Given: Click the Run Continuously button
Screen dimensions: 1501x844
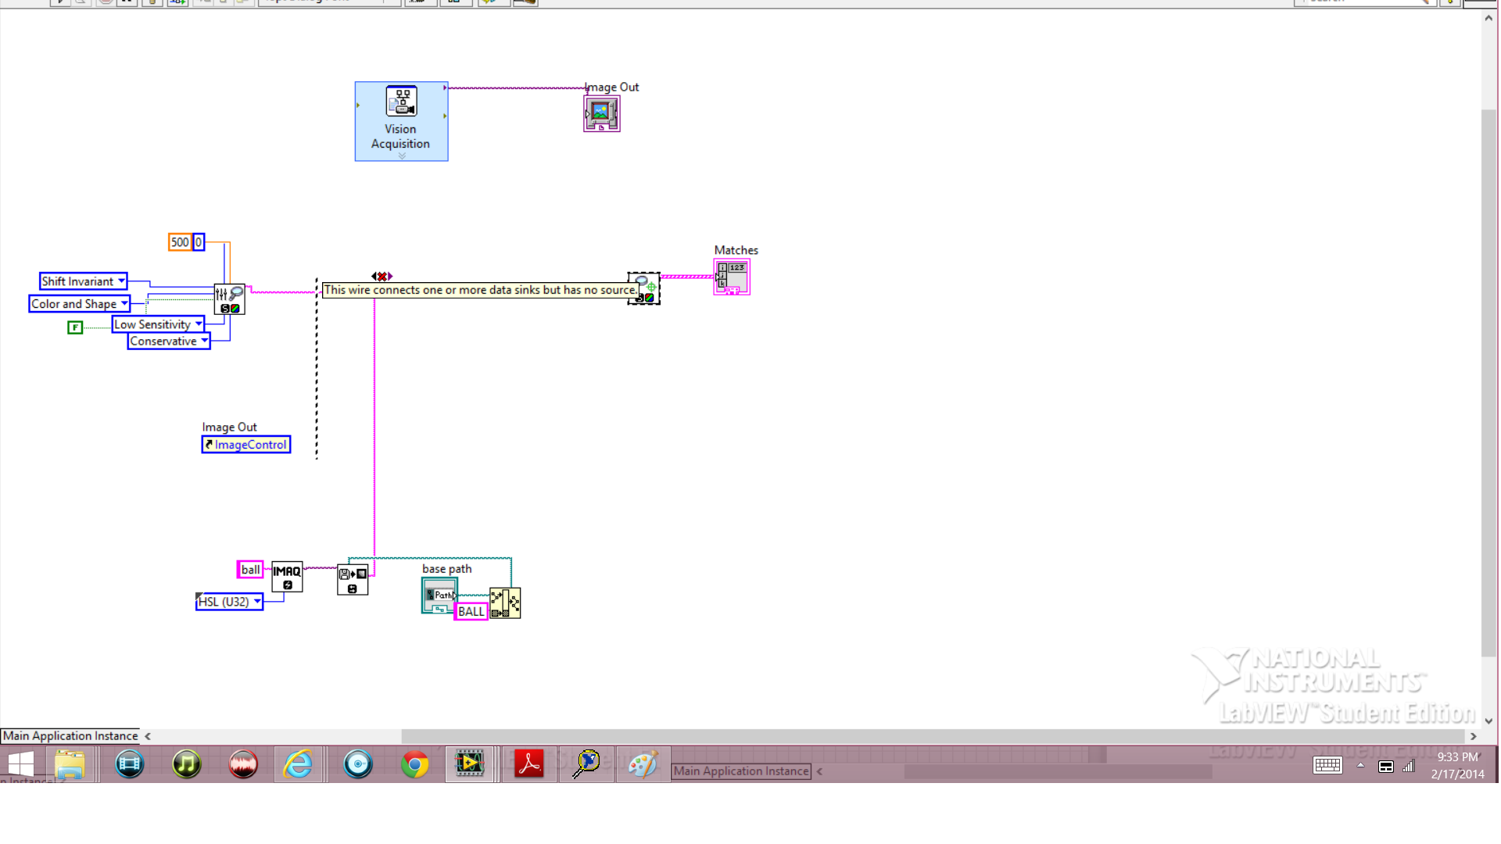Looking at the screenshot, I should click(x=81, y=2).
